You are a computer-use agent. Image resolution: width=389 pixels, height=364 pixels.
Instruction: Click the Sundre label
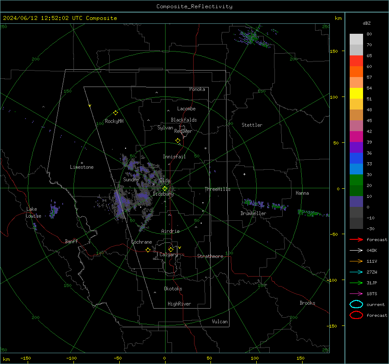[131, 179]
